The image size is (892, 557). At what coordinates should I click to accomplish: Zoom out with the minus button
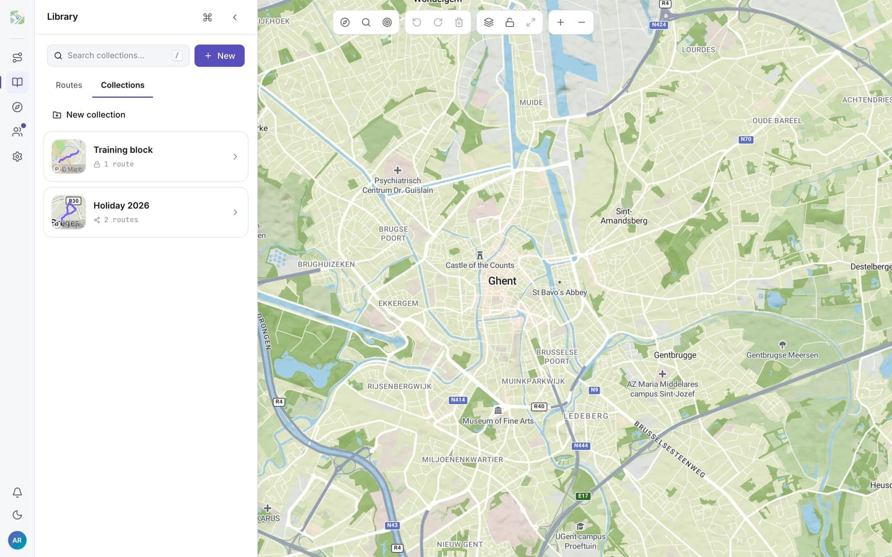click(582, 22)
